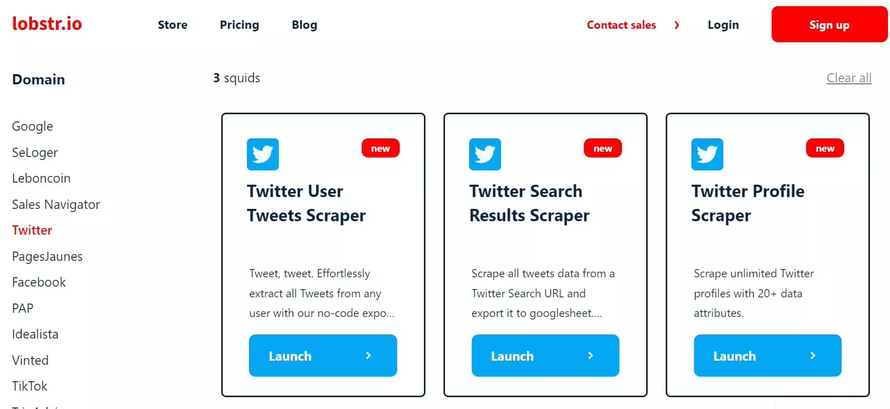Image resolution: width=890 pixels, height=409 pixels.
Task: Click Twitter icon on Profile Scraper card
Action: tap(707, 154)
